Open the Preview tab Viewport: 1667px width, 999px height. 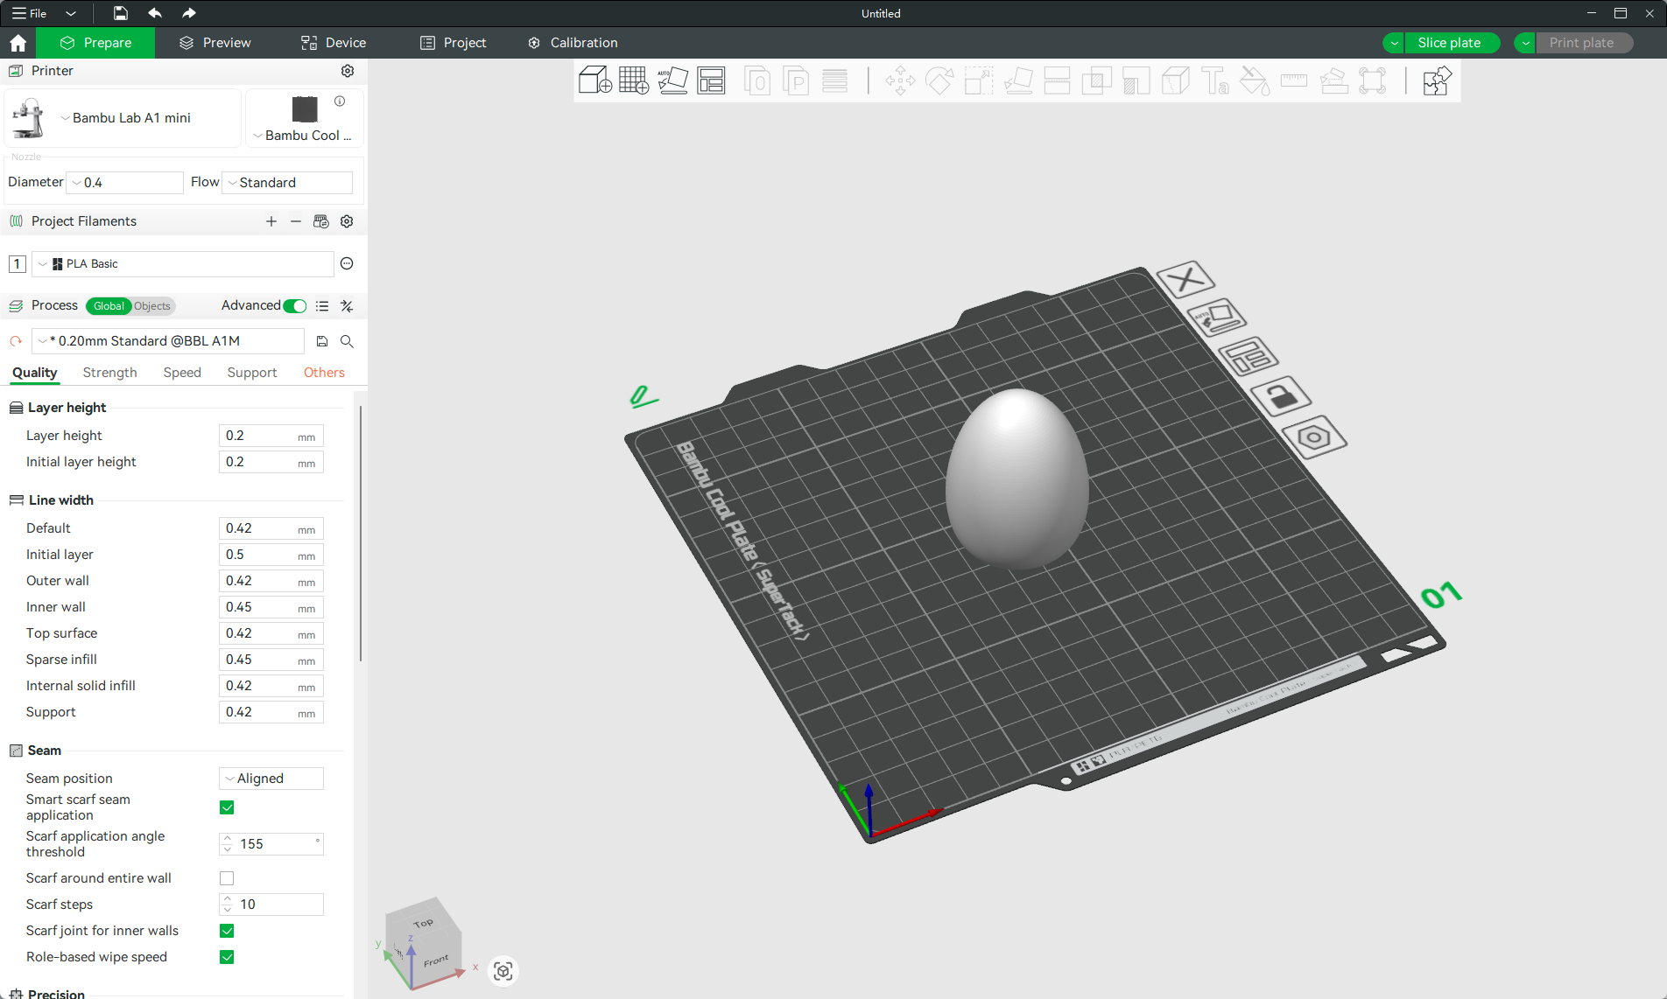click(215, 43)
